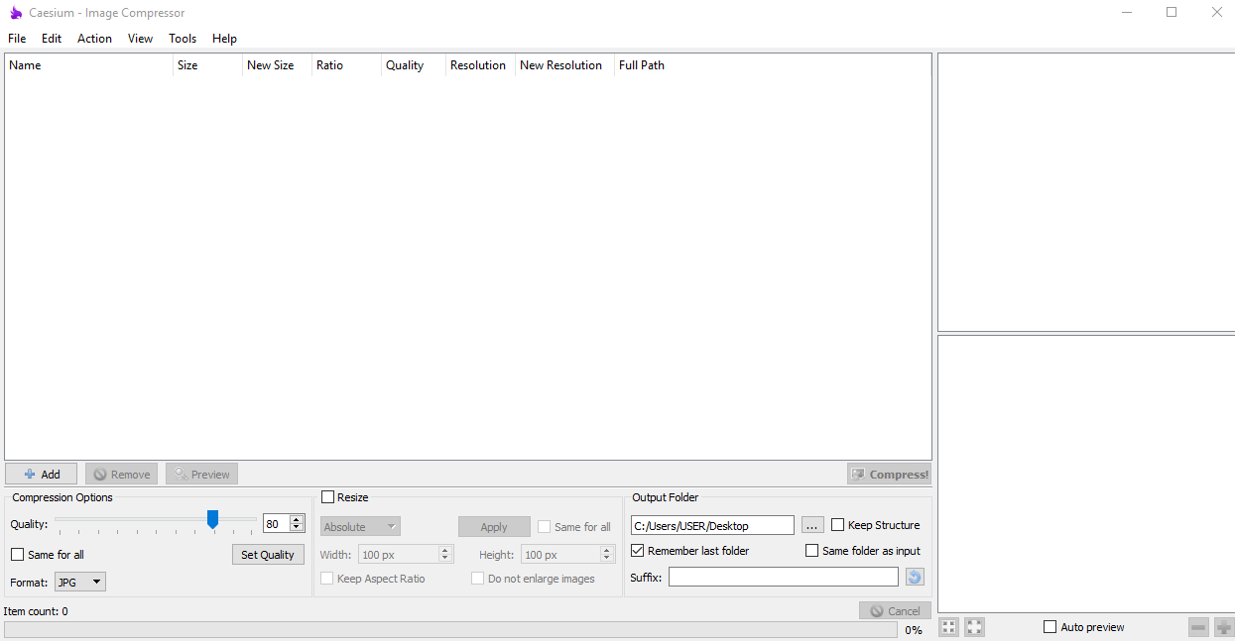This screenshot has width=1235, height=641.
Task: Click the Caesium app logo icon
Action: (16, 13)
